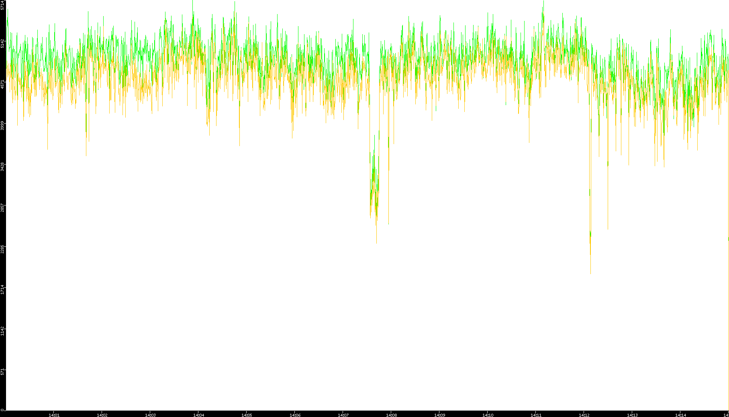Select the 14:13 time marker
This screenshot has height=417, width=729.
click(x=632, y=415)
